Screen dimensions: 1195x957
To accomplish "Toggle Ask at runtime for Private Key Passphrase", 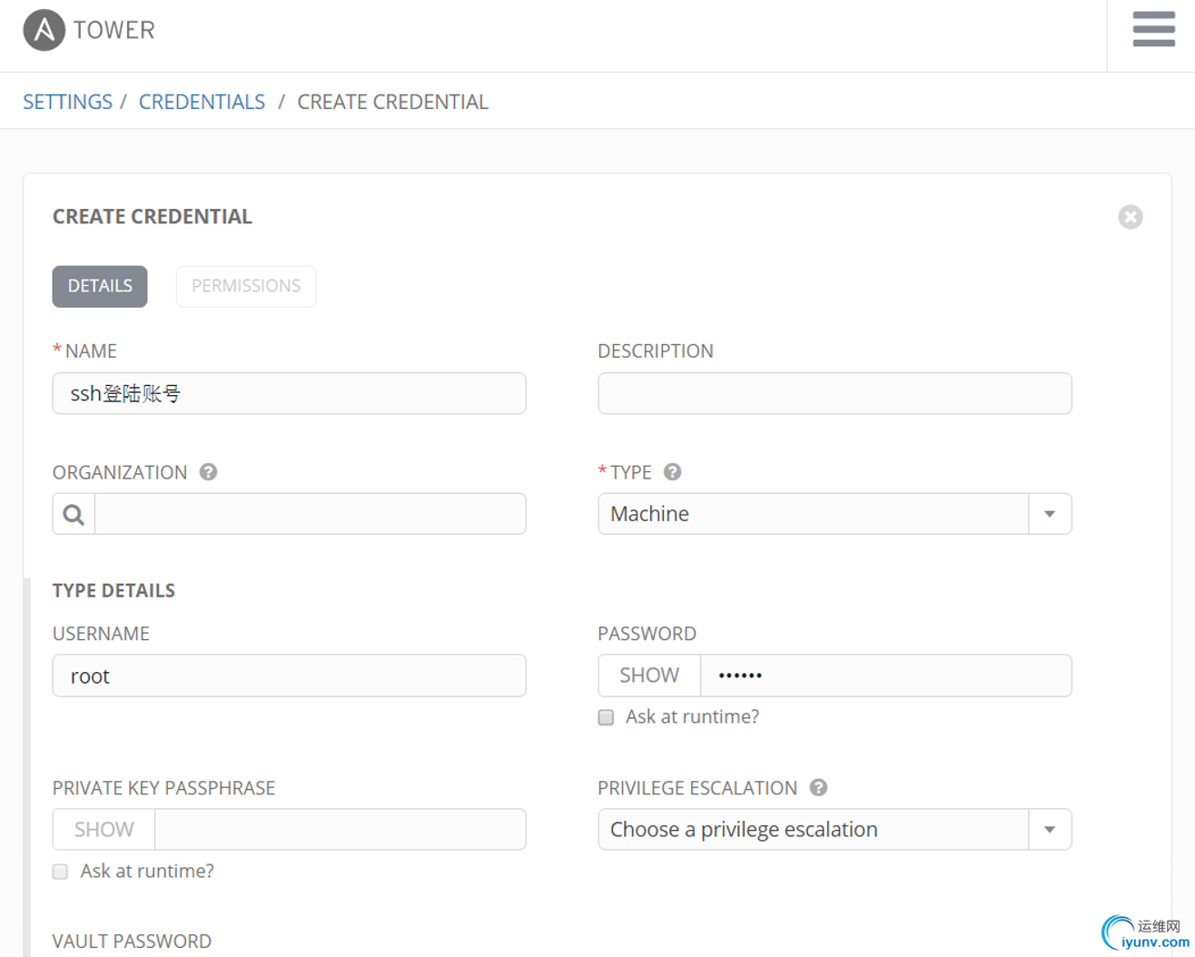I will [x=61, y=872].
